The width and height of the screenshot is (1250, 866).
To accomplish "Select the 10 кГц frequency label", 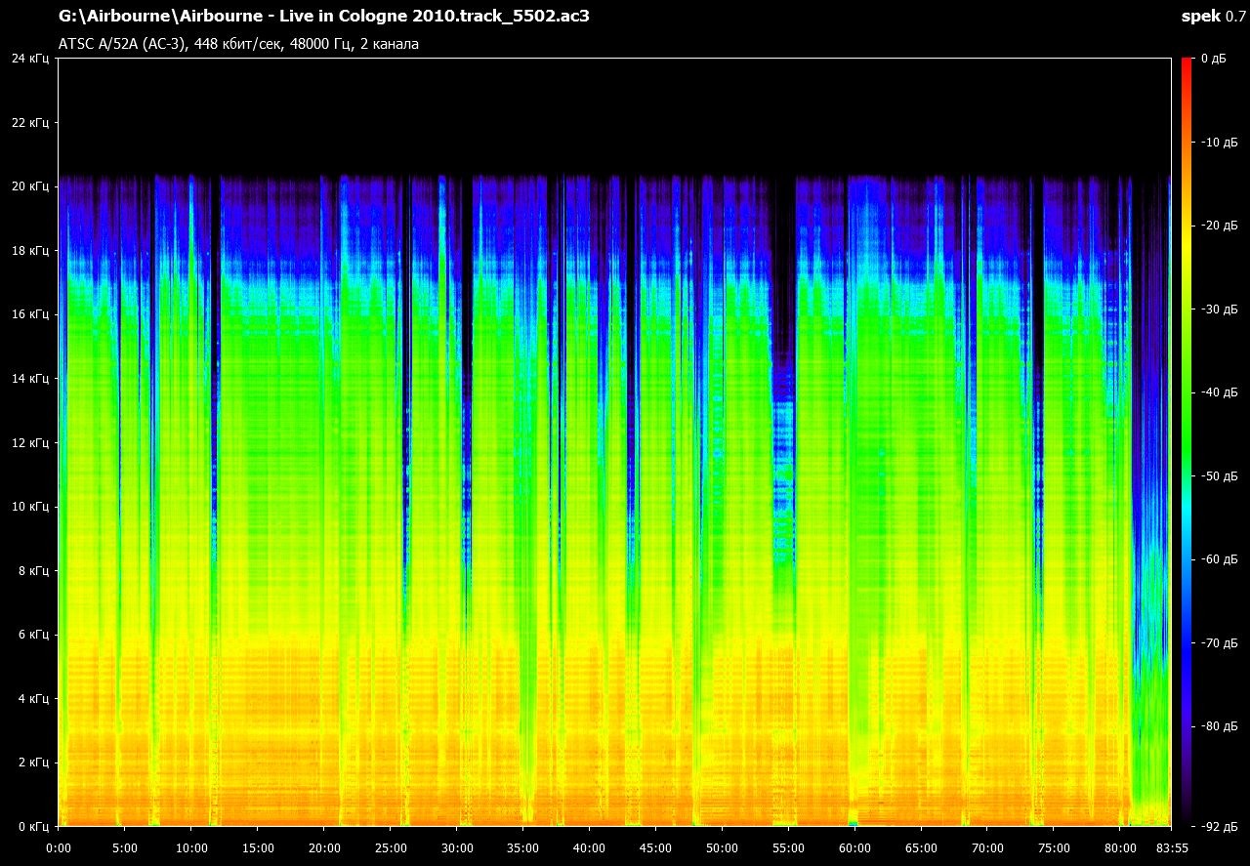I will tap(29, 507).
